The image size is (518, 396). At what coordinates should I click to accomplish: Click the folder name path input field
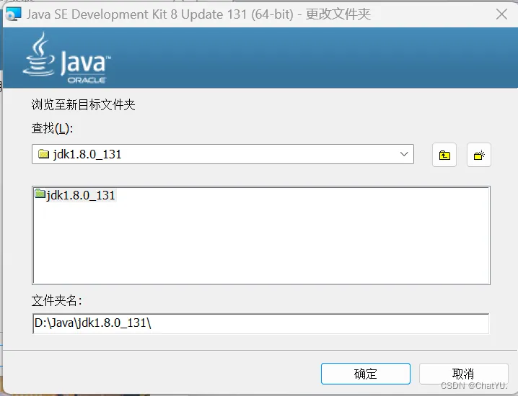point(260,323)
